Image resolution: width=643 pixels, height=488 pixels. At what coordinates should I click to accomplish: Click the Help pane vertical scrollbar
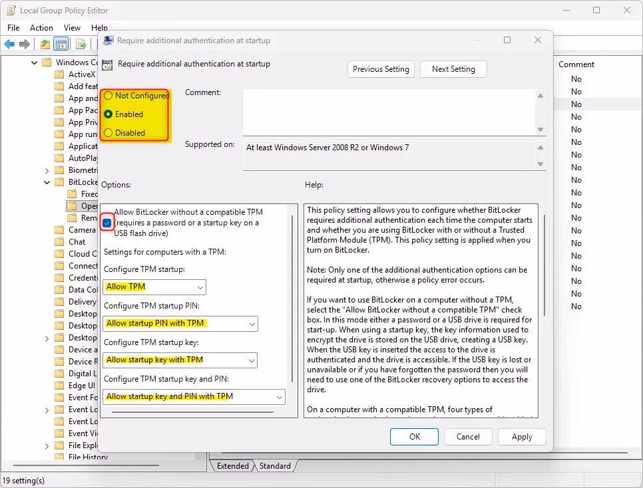(x=544, y=265)
